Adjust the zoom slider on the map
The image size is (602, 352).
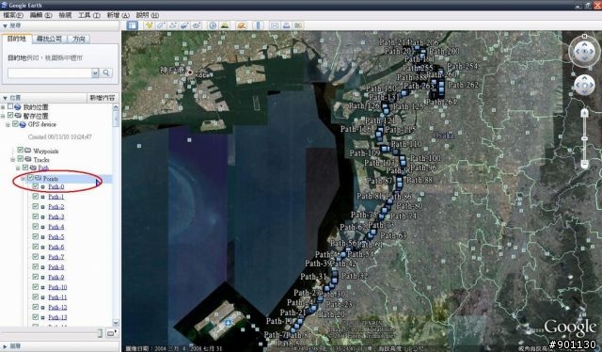[x=584, y=138]
